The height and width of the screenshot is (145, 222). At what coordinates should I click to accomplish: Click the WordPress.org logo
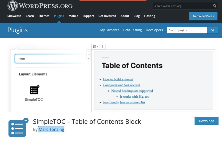40,6
